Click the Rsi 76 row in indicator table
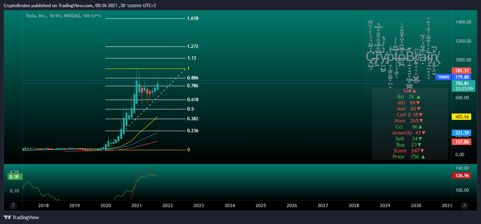 pos(410,97)
